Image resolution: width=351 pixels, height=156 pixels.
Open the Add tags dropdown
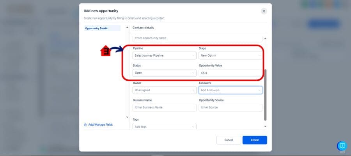point(164,127)
